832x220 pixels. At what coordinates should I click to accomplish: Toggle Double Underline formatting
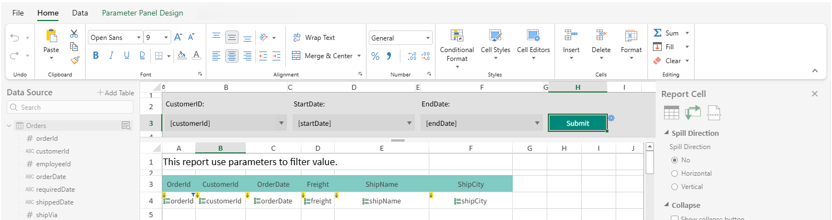(x=142, y=55)
